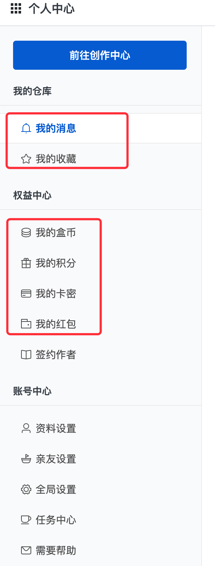This screenshot has height=566, width=215.
Task: Select the coin icon for 我的盒币
Action: pyautogui.click(x=26, y=233)
